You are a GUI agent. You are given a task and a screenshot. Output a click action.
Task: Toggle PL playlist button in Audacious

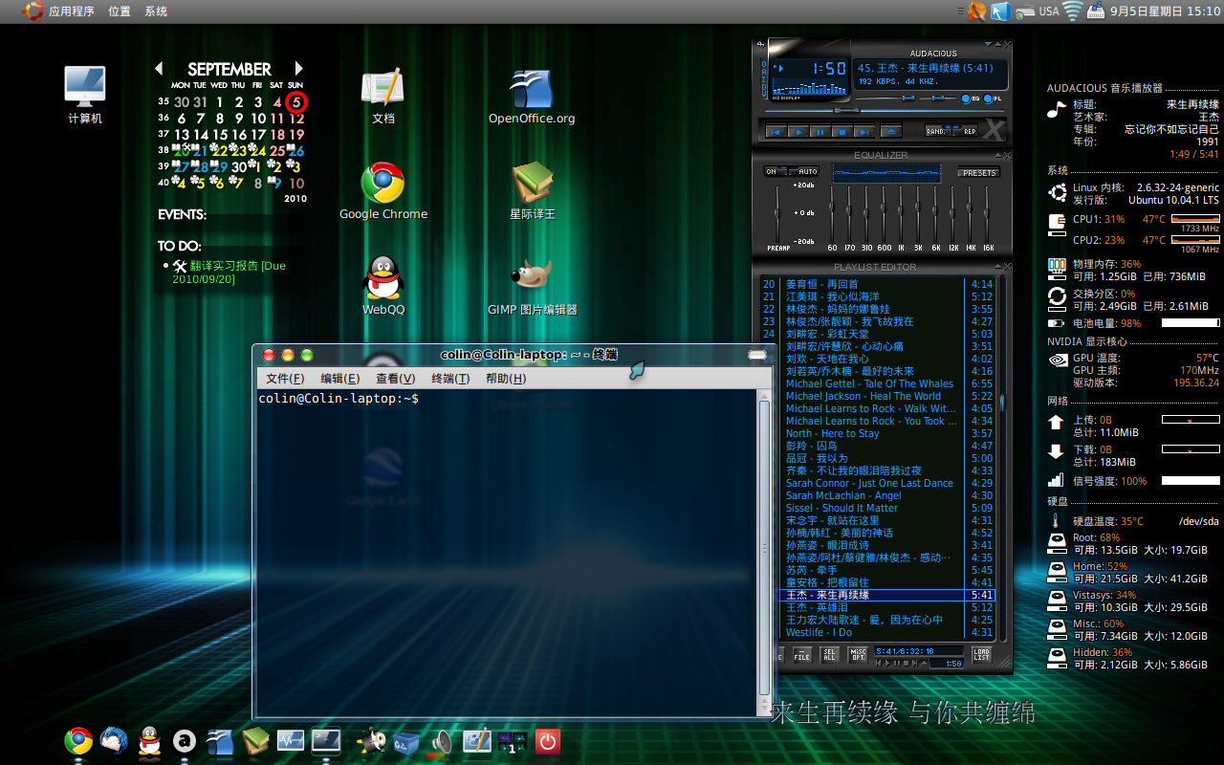pyautogui.click(x=988, y=98)
